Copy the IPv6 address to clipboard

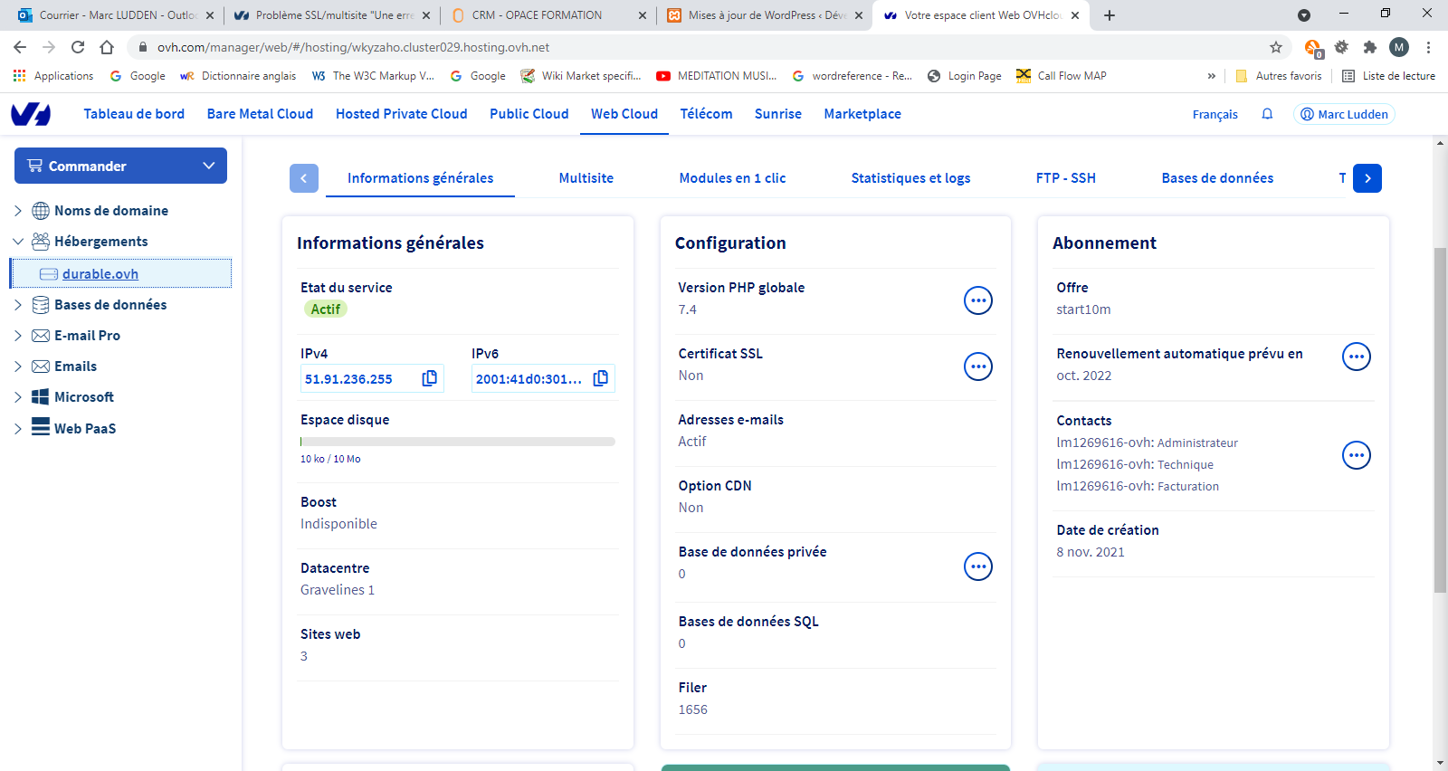point(600,378)
